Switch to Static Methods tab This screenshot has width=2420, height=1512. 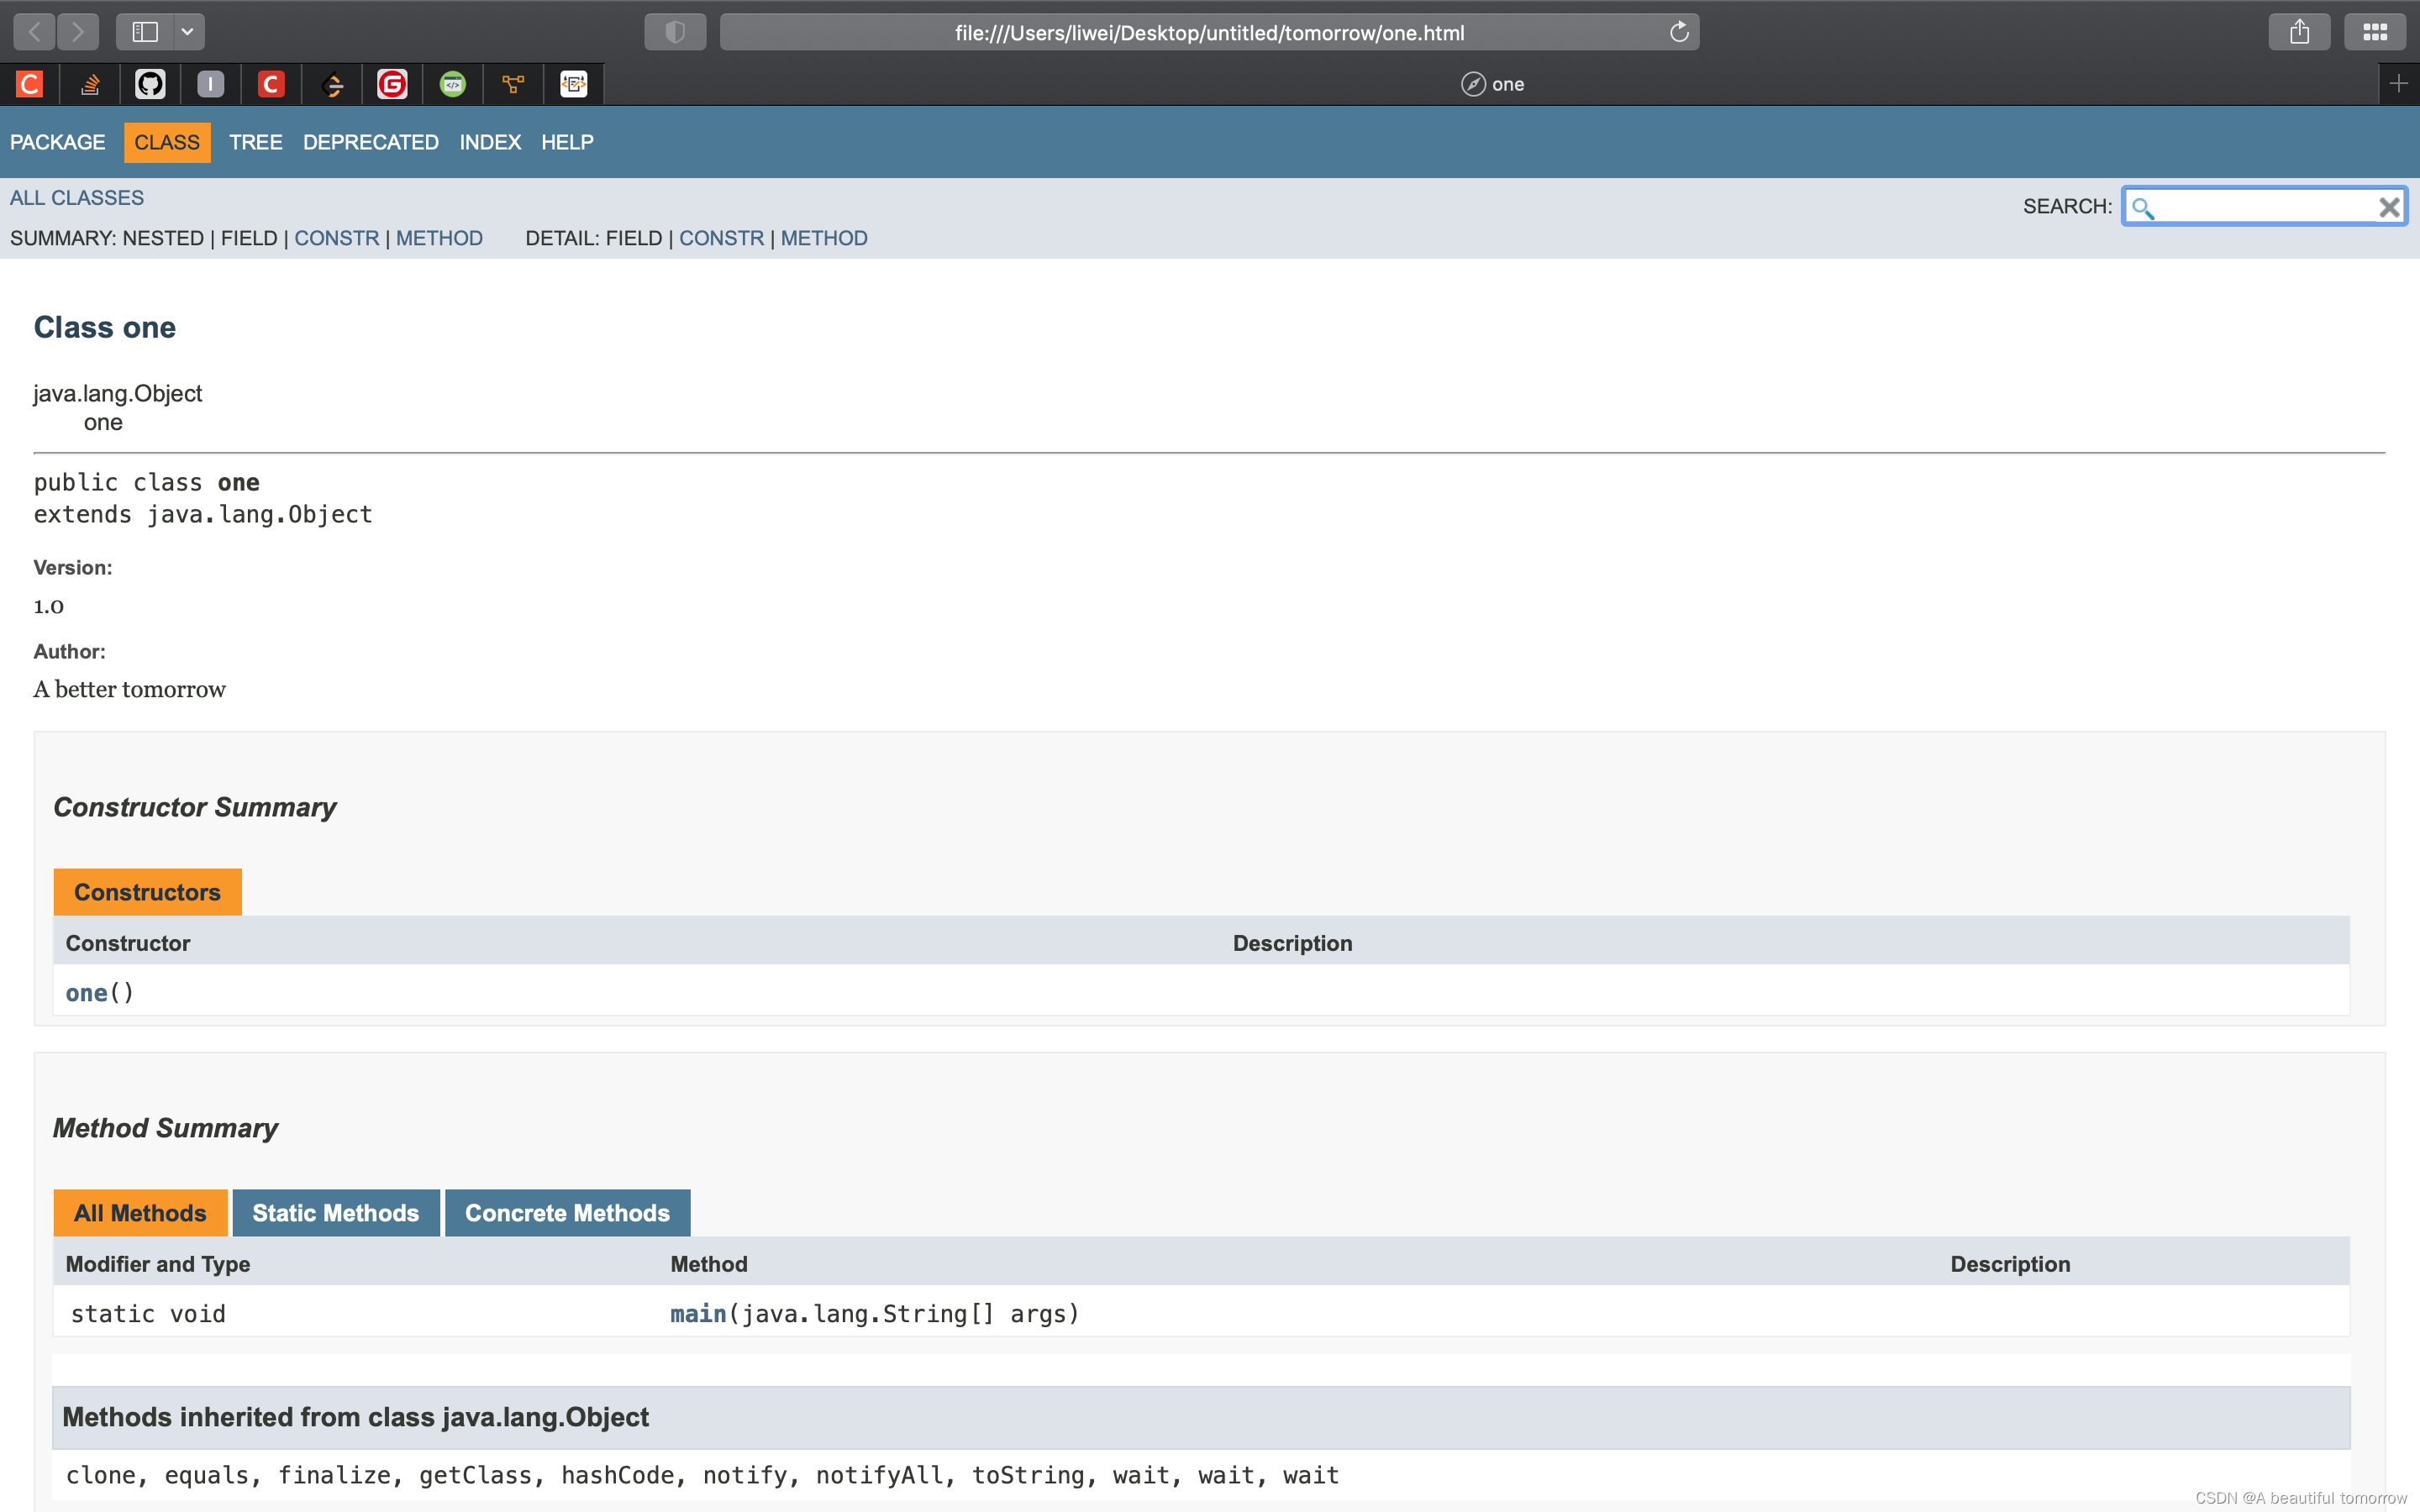(335, 1213)
